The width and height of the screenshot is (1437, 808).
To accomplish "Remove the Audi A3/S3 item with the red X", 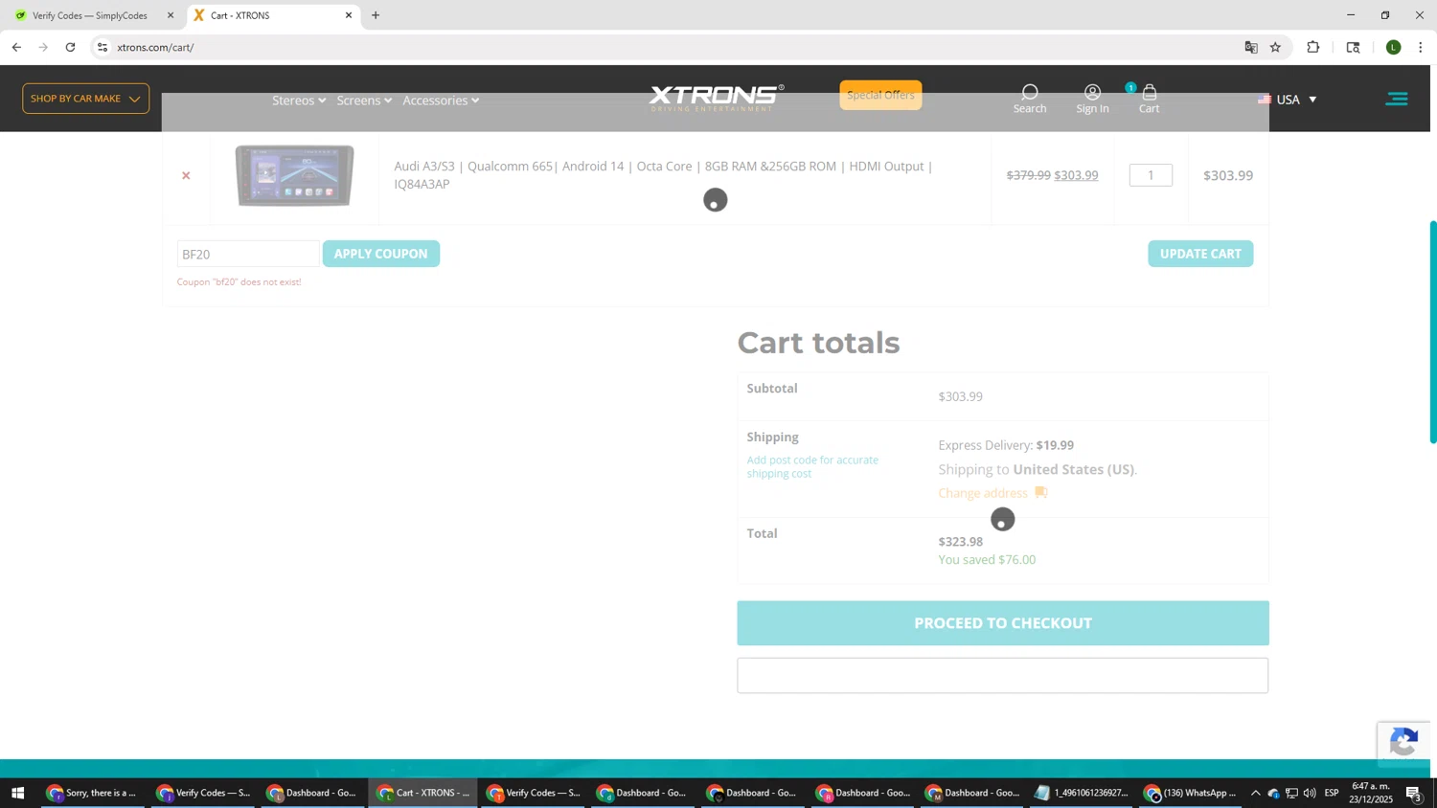I will [x=186, y=175].
